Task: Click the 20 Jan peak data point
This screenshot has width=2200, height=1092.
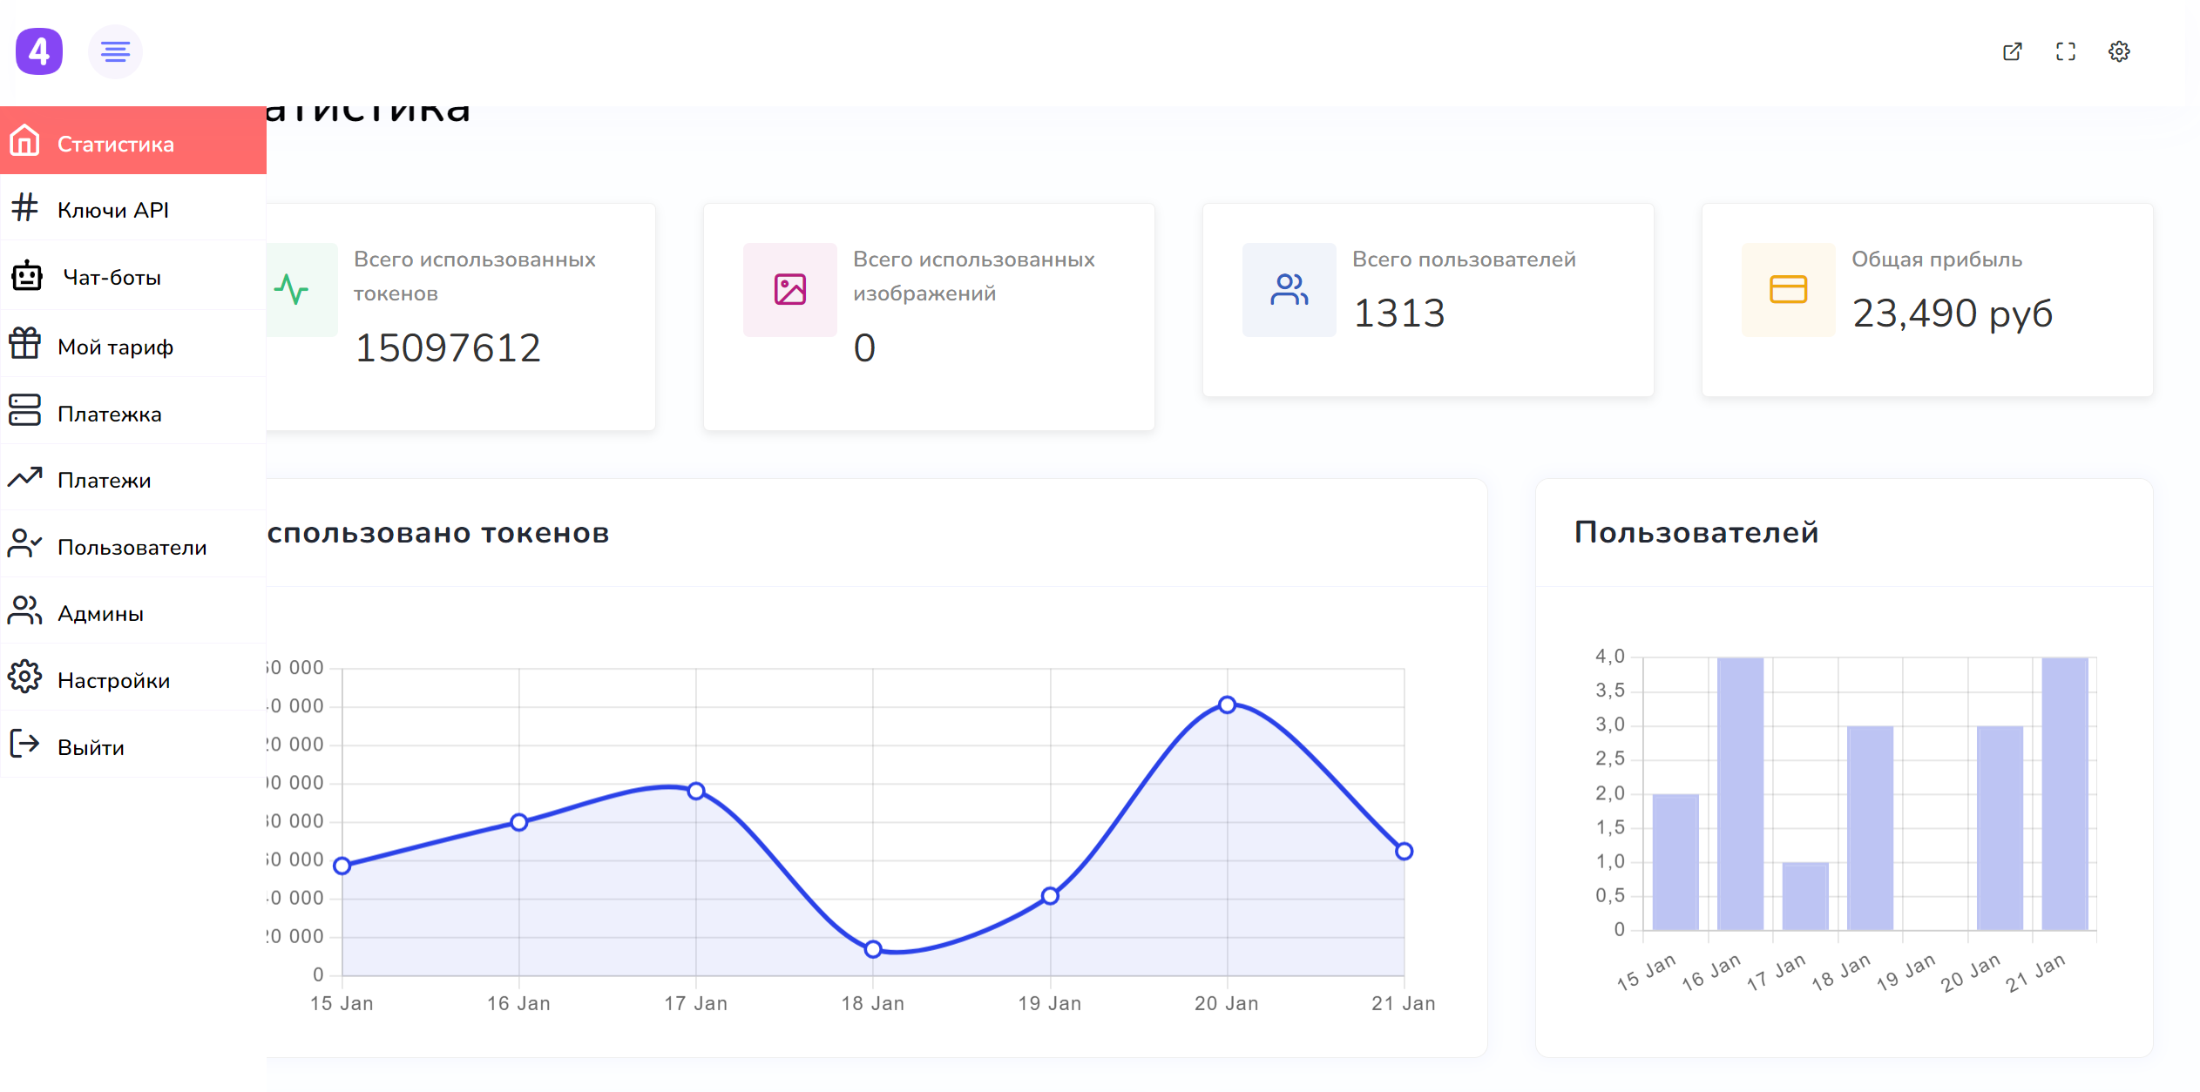Action: [1227, 704]
